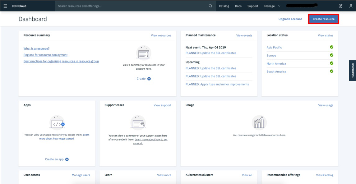
Task: Open PLANNED: Apply fixes and minor improvements
Action: [217, 85]
